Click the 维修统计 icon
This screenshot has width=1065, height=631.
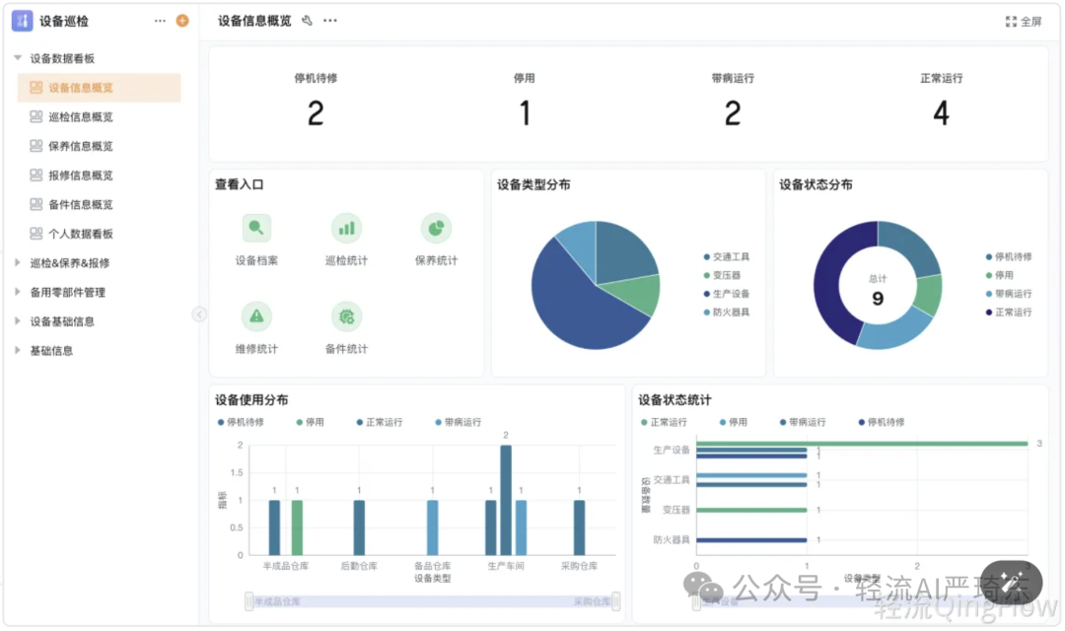[256, 316]
